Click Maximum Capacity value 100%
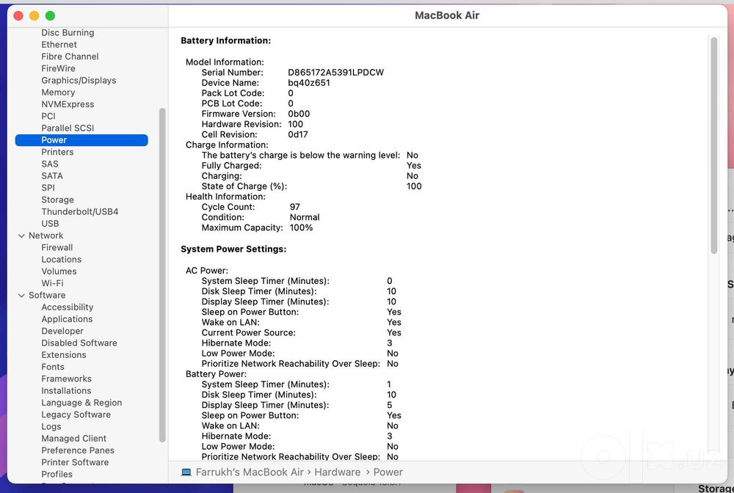The image size is (734, 493). pyautogui.click(x=302, y=227)
